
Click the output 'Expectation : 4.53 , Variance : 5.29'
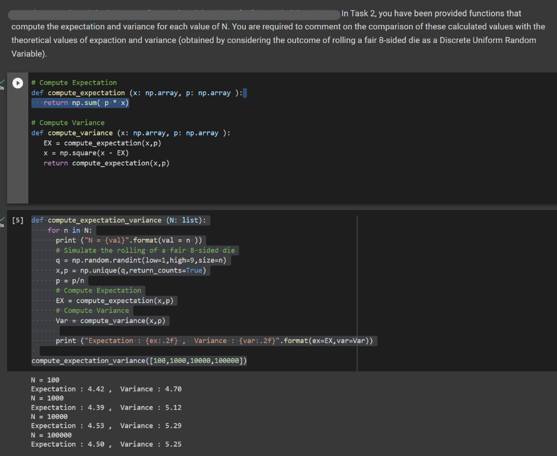[x=106, y=426]
